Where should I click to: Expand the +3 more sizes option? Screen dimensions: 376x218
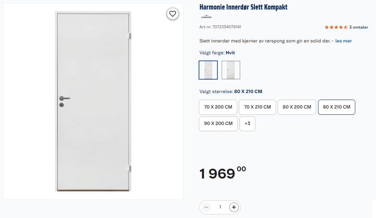(247, 124)
